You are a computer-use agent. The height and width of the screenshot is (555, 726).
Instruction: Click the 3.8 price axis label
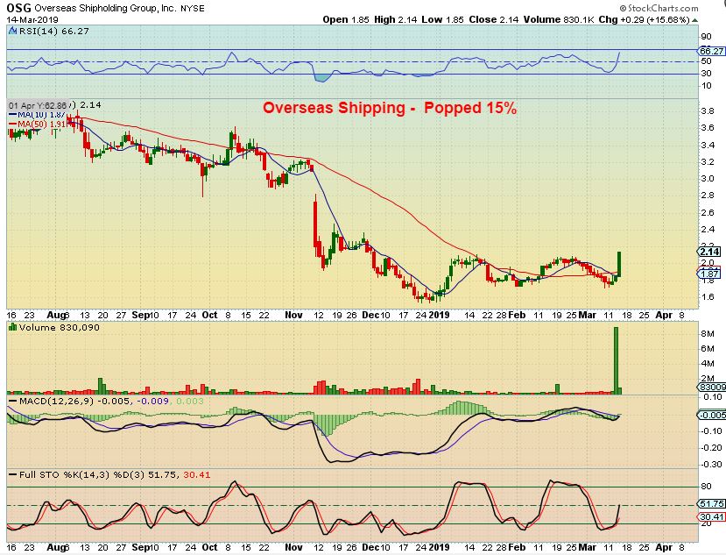(707, 111)
